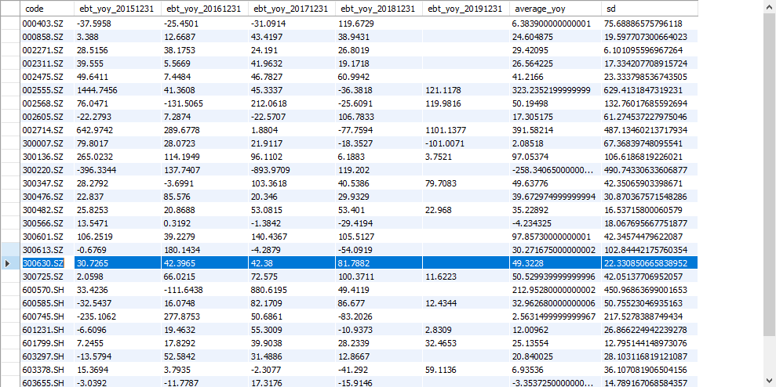776x387 pixels.
Task: Click the current-row arrow indicator for 300630.SZ
Action: [7, 263]
